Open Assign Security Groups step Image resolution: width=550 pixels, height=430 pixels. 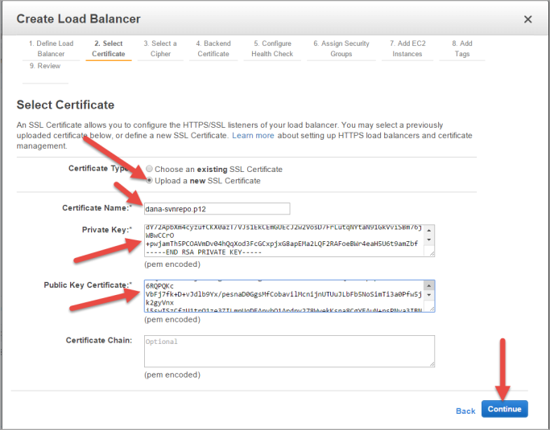341,49
